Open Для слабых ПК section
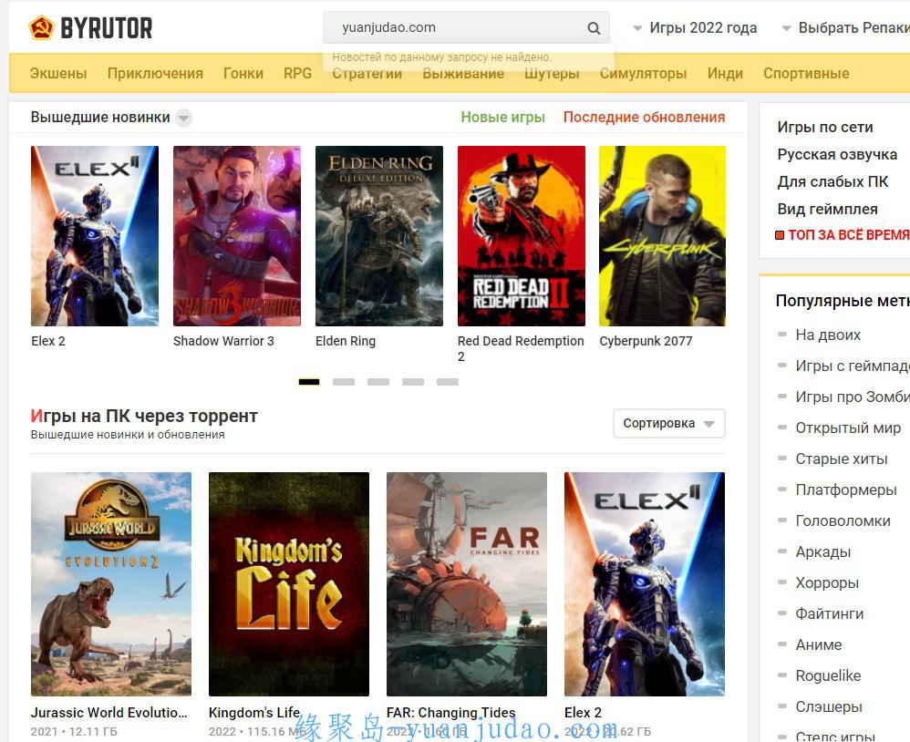Image resolution: width=910 pixels, height=742 pixels. (x=832, y=181)
